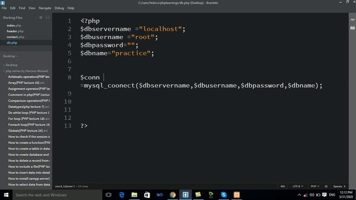The width and height of the screenshot is (356, 200).
Task: Open Task View on the taskbar
Action: pos(108,195)
